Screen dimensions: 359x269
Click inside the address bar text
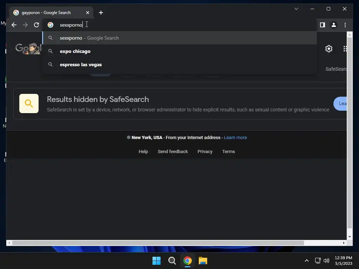click(71, 25)
